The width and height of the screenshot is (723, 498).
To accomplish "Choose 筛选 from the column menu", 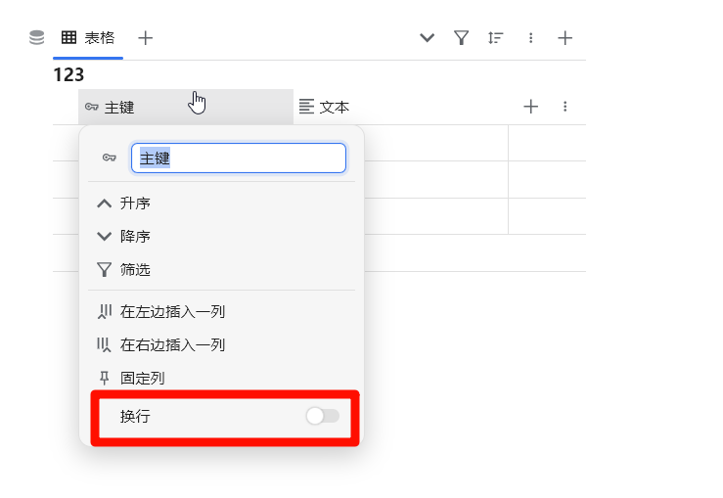I will point(221,270).
